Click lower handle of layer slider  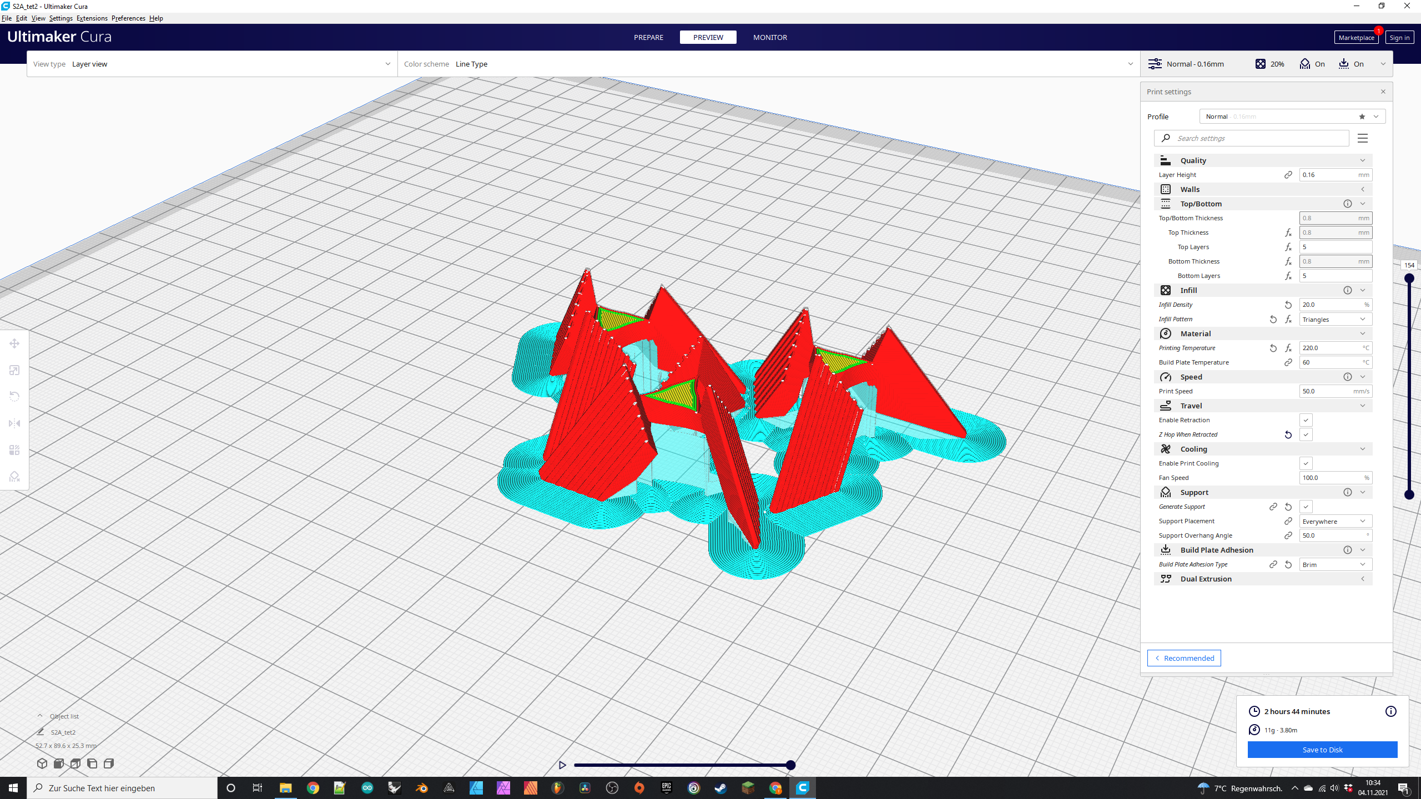1409,494
